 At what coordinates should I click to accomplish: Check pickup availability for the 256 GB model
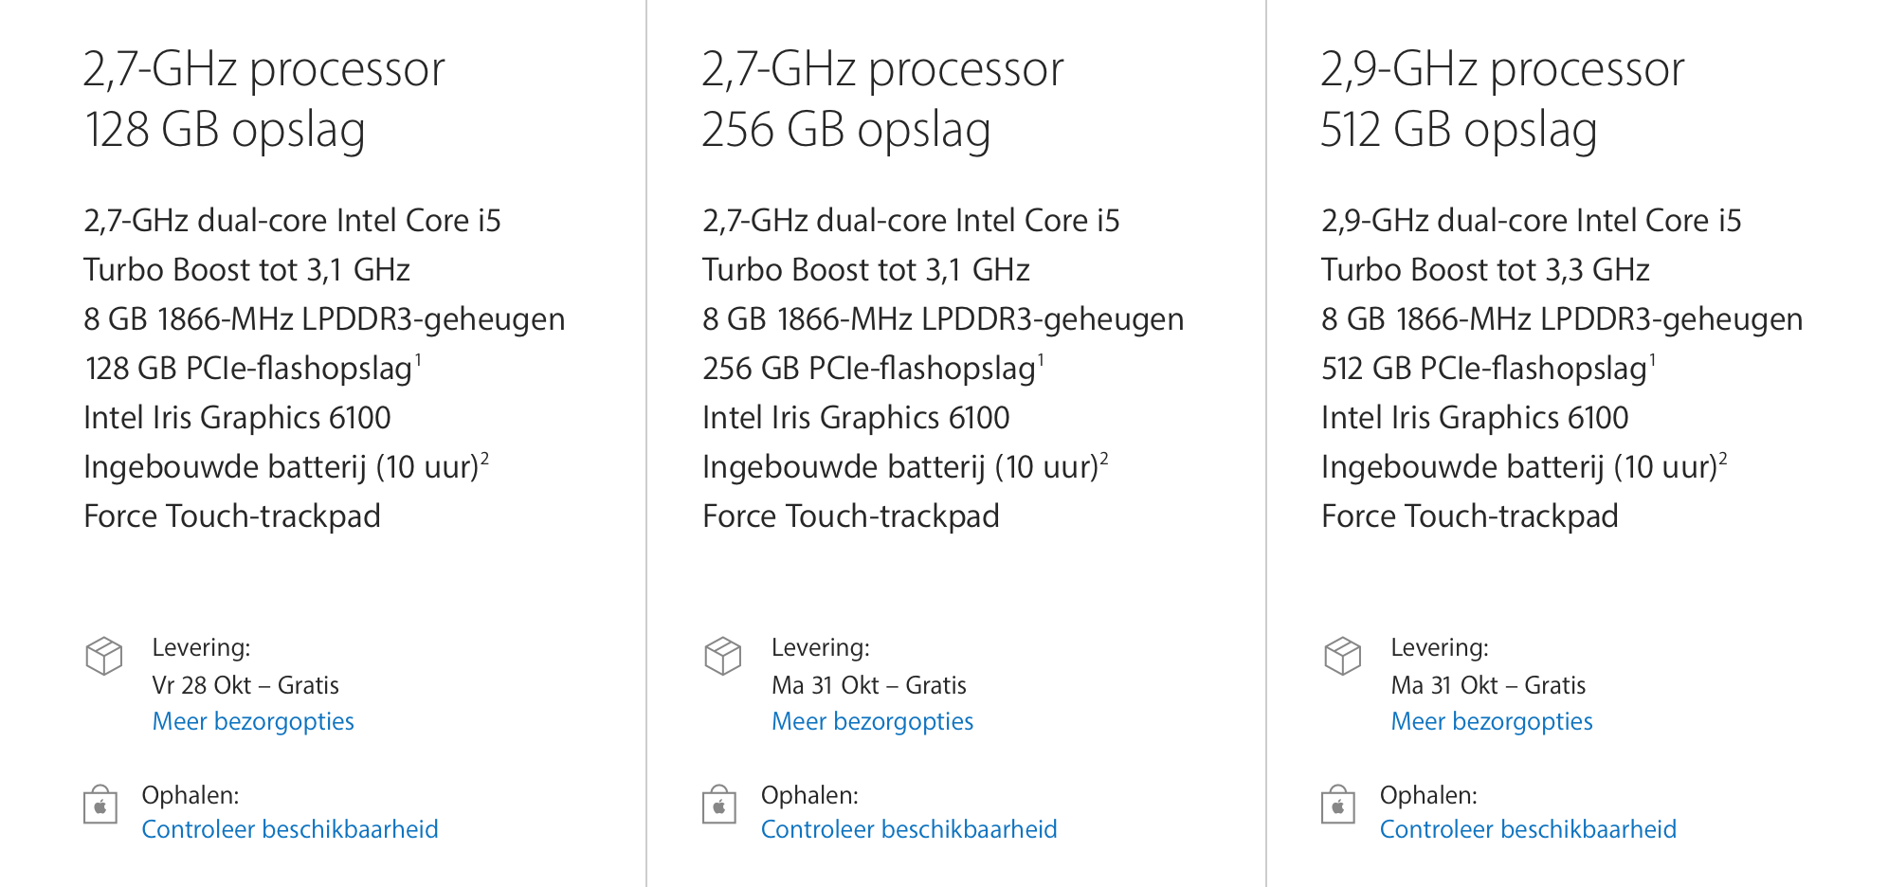(909, 830)
